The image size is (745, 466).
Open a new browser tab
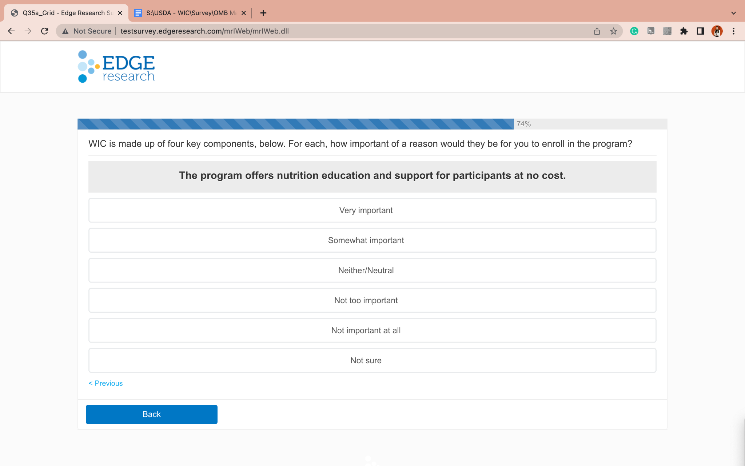pos(263,13)
